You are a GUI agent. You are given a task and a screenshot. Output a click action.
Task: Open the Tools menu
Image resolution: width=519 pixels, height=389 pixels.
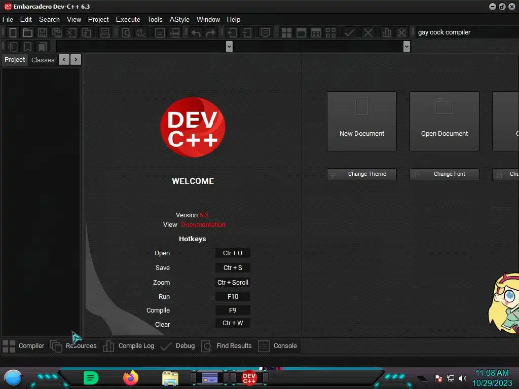(155, 20)
